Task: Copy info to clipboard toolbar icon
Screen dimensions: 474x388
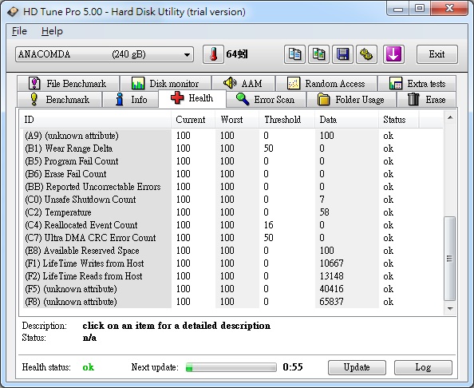Action: point(294,54)
